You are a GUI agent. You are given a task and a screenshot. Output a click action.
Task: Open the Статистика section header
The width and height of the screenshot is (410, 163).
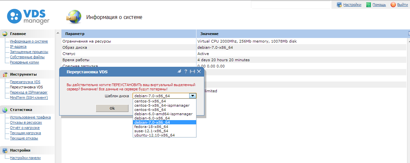(x=21, y=110)
